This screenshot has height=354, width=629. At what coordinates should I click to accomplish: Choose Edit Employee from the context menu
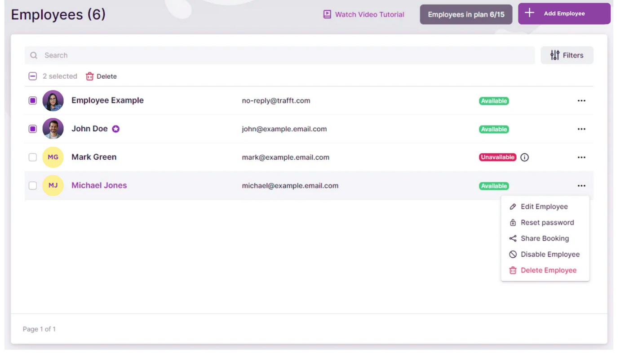coord(544,207)
